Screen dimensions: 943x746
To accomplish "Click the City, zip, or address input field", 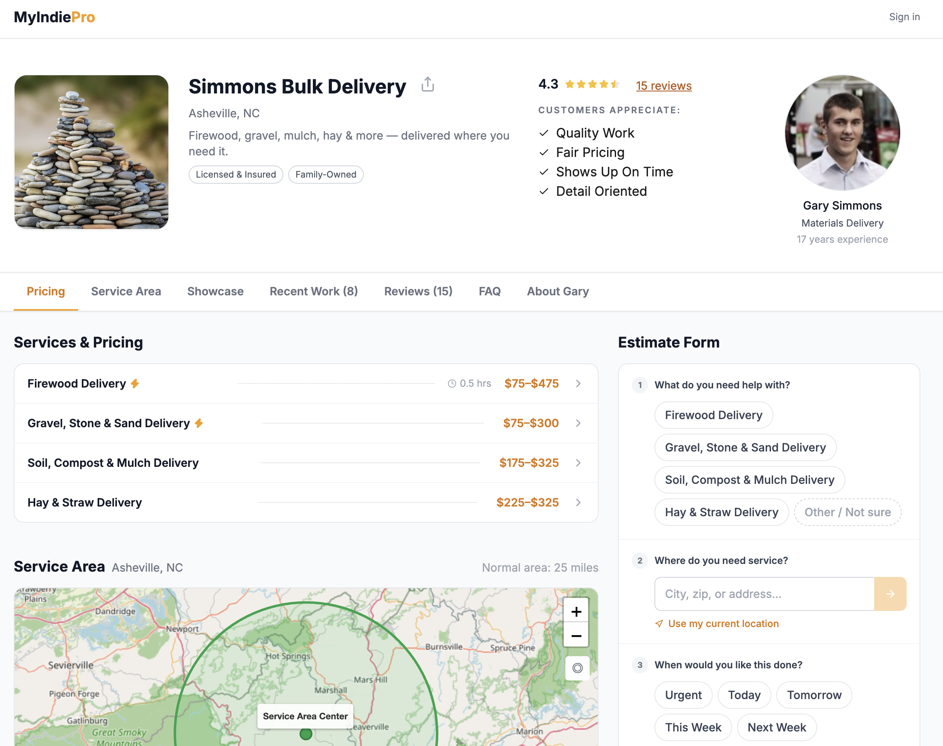I will (764, 594).
